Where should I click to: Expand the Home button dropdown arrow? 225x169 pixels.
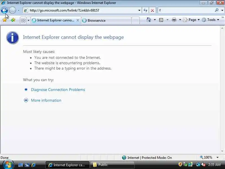coord(155,20)
